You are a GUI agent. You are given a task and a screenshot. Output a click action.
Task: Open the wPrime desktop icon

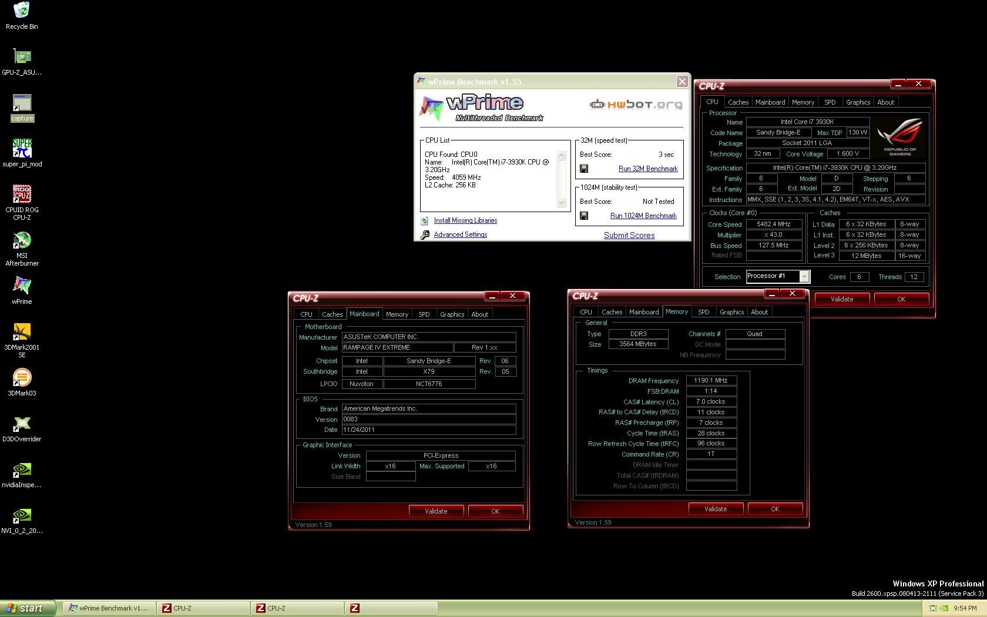(x=22, y=291)
